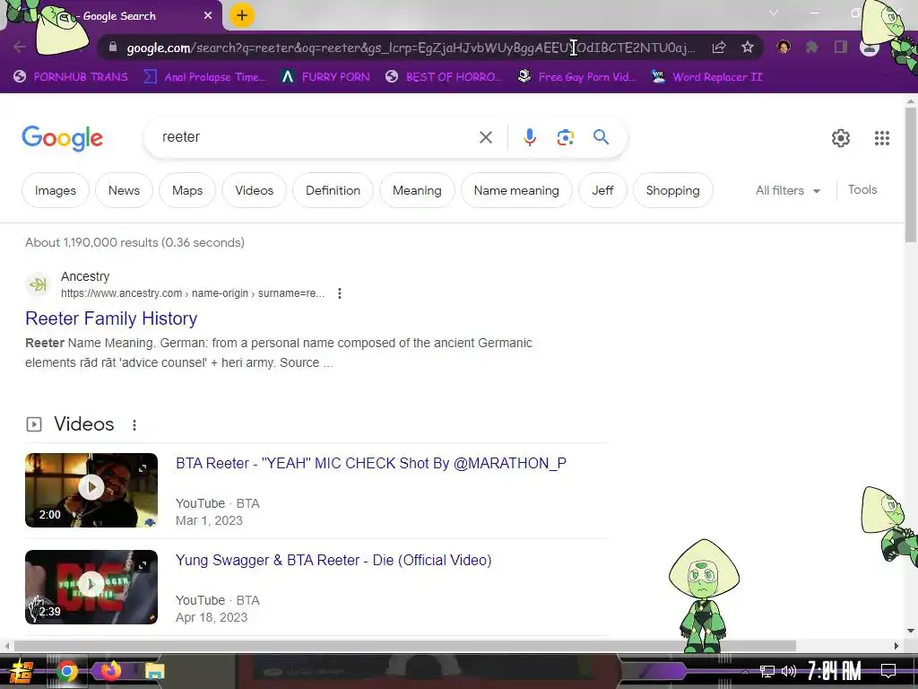Viewport: 918px width, 689px height.
Task: Expand the All filters dropdown
Action: 788,190
